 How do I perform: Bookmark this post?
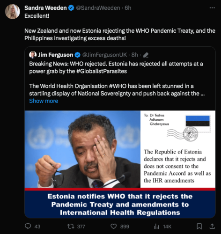coord(199,226)
